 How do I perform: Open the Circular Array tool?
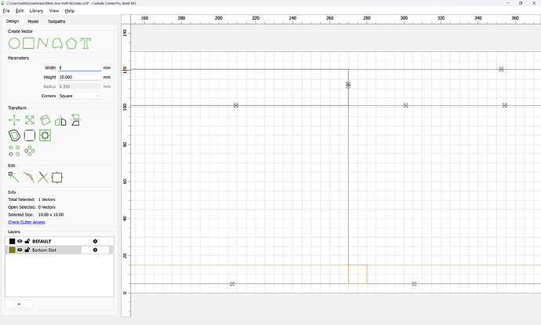coord(30,151)
